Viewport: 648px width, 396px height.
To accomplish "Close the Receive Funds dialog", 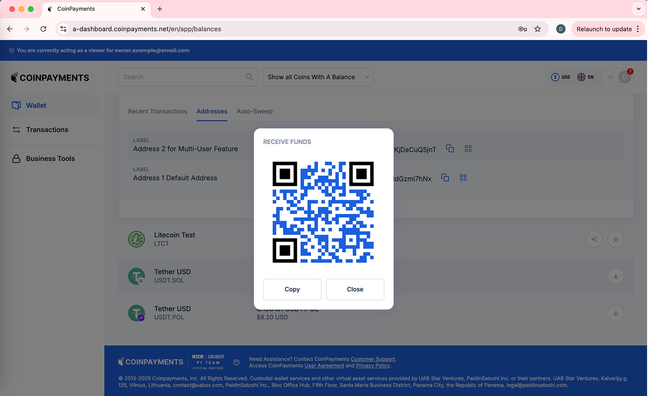I will point(355,289).
